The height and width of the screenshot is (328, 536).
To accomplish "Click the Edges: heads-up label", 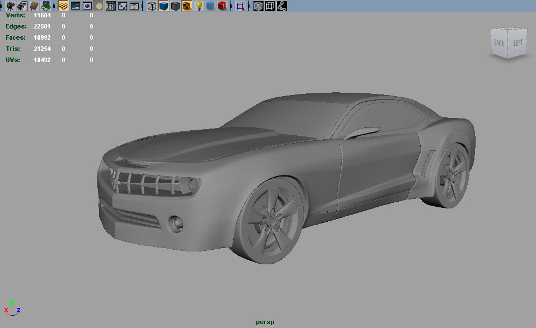I will 16,26.
